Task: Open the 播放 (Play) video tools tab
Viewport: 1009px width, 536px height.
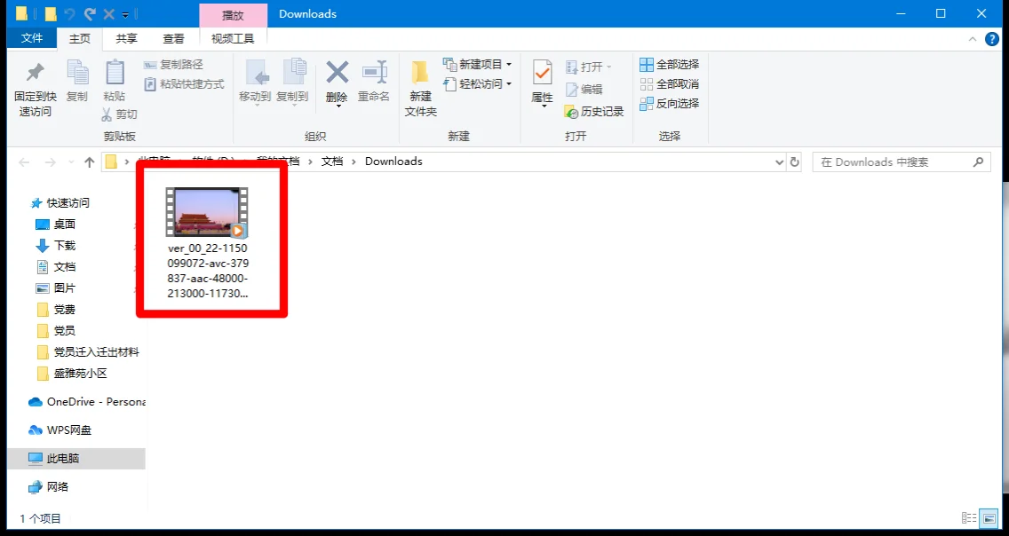Action: coord(233,14)
